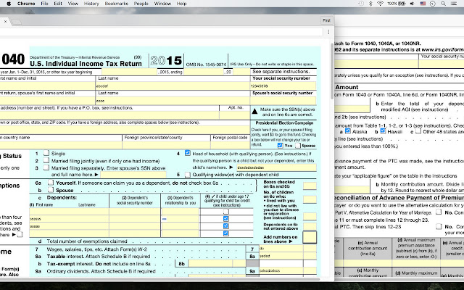Open the Notification Center icon

[x=454, y=4]
